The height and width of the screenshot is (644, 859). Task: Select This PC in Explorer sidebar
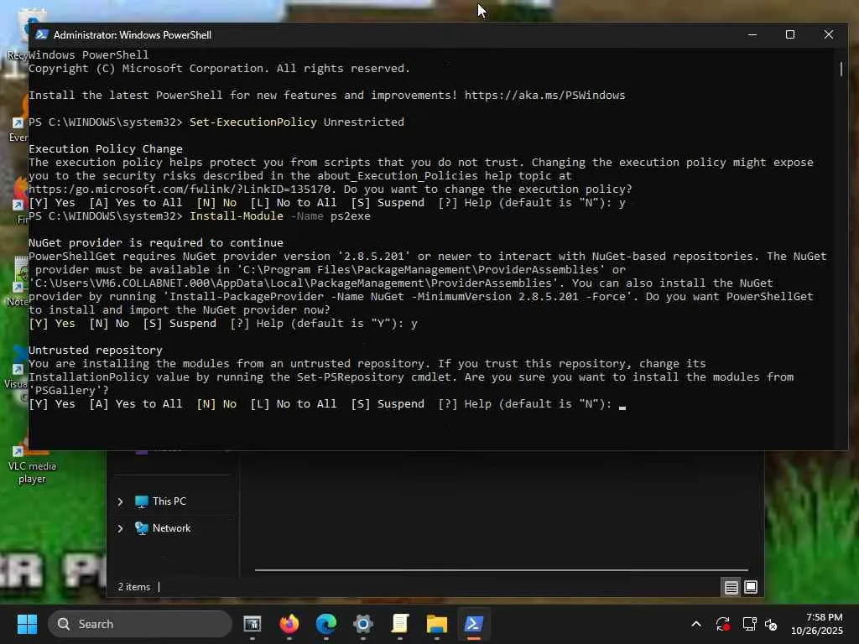[169, 501]
